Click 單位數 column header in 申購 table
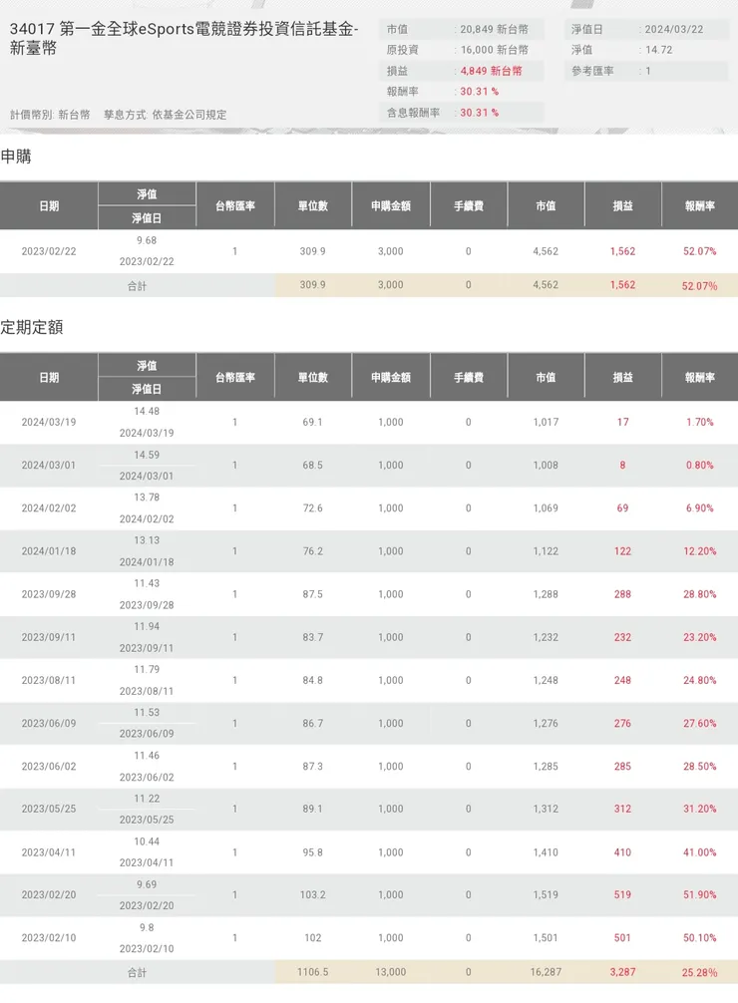 point(313,206)
